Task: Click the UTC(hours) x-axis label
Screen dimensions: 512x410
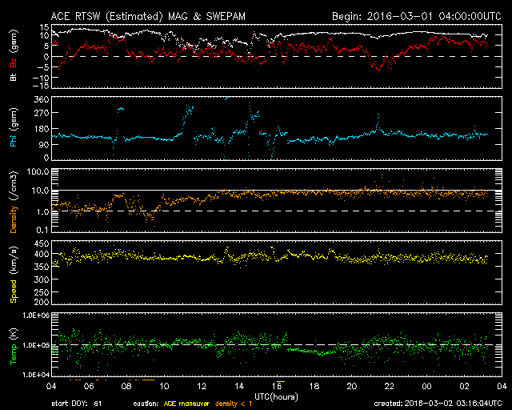Action: [x=276, y=396]
